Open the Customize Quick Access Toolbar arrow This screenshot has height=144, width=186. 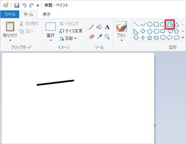click(x=38, y=6)
